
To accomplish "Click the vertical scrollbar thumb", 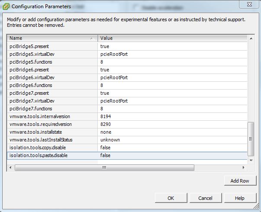I will point(251,139).
